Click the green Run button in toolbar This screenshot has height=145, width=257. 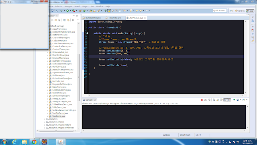(x=67, y=11)
